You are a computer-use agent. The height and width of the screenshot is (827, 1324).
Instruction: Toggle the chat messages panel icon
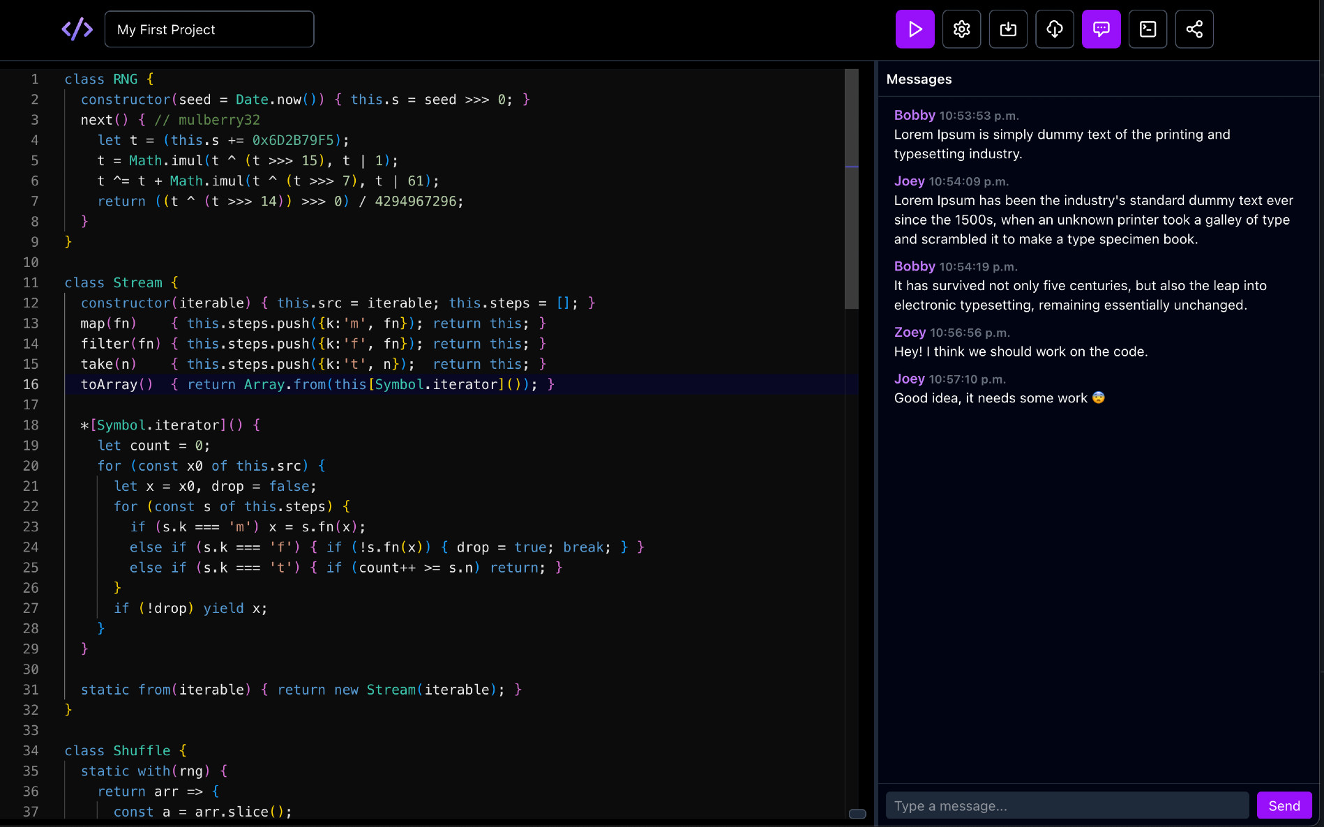pos(1101,29)
